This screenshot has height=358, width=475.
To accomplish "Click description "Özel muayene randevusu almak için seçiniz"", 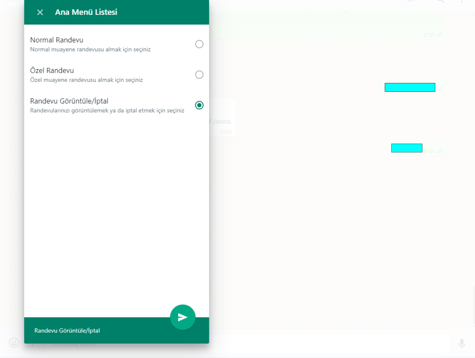I will tap(86, 80).
